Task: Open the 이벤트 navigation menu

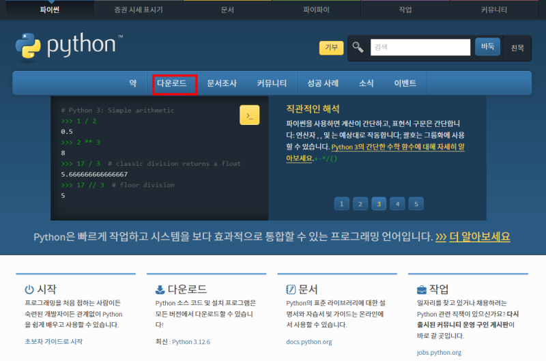Action: [405, 83]
